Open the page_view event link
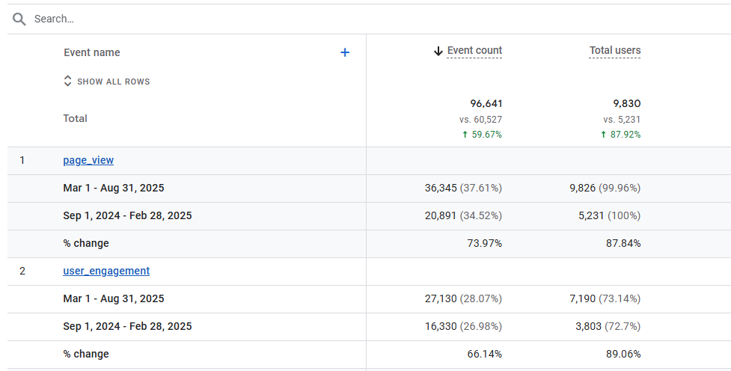The height and width of the screenshot is (371, 731). [88, 160]
